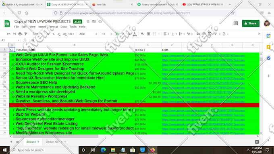Switch to the Order No 4 sheet tab

pyautogui.click(x=54, y=142)
